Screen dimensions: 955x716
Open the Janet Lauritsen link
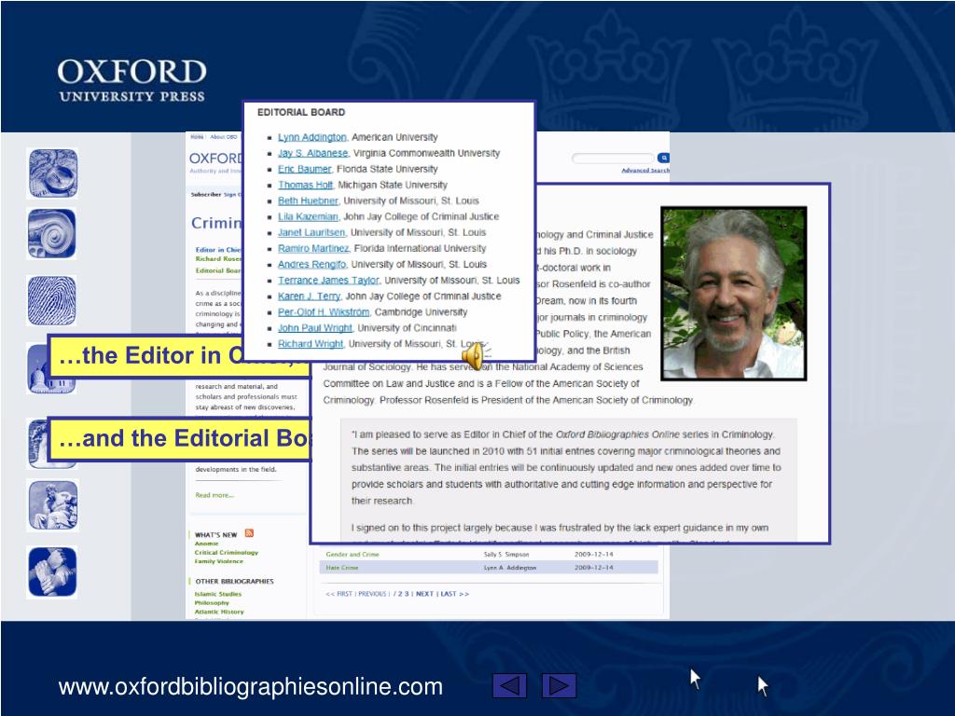coord(311,232)
